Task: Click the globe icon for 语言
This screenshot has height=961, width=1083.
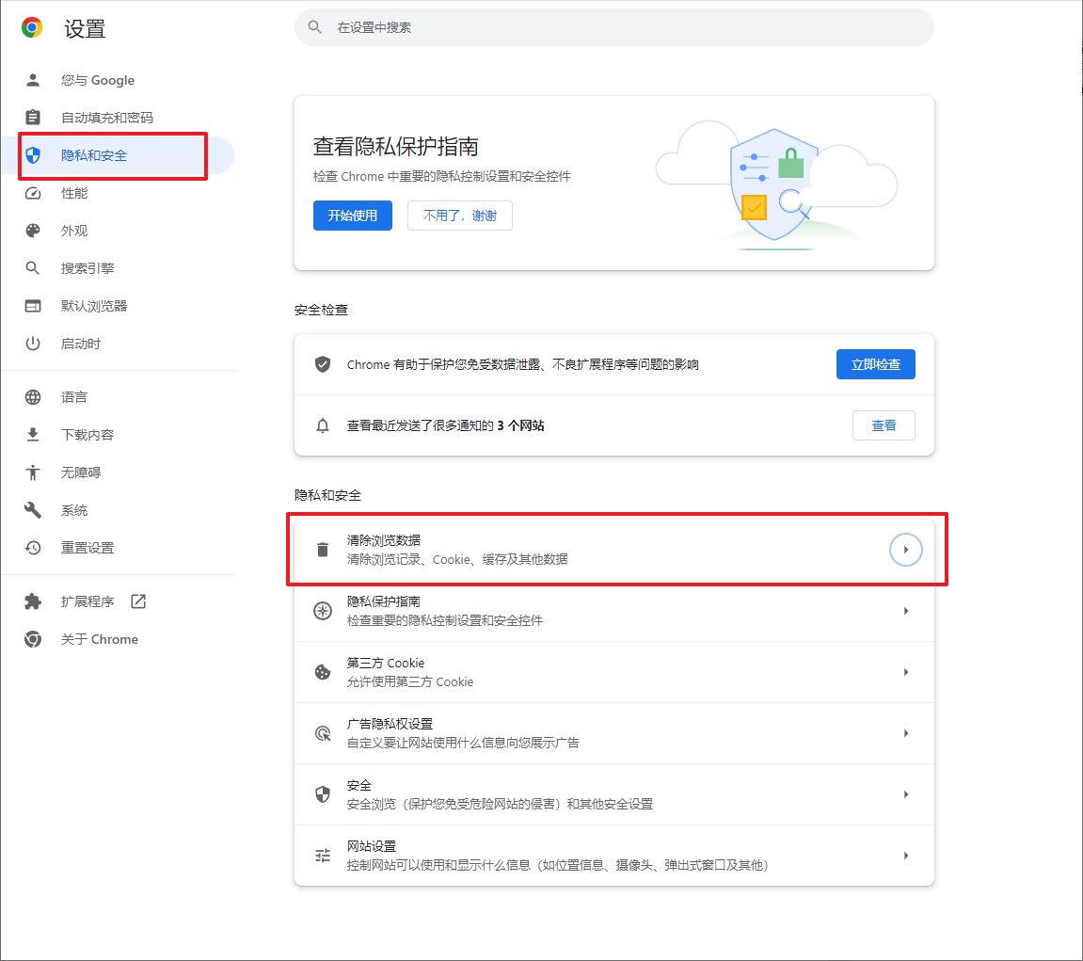Action: coord(33,397)
